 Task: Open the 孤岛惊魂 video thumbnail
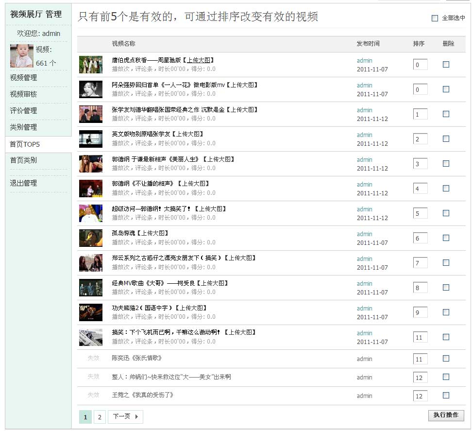tap(91, 238)
